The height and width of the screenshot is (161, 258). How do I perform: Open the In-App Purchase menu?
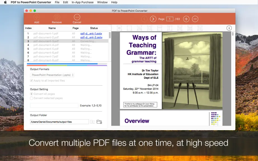pos(83,2)
